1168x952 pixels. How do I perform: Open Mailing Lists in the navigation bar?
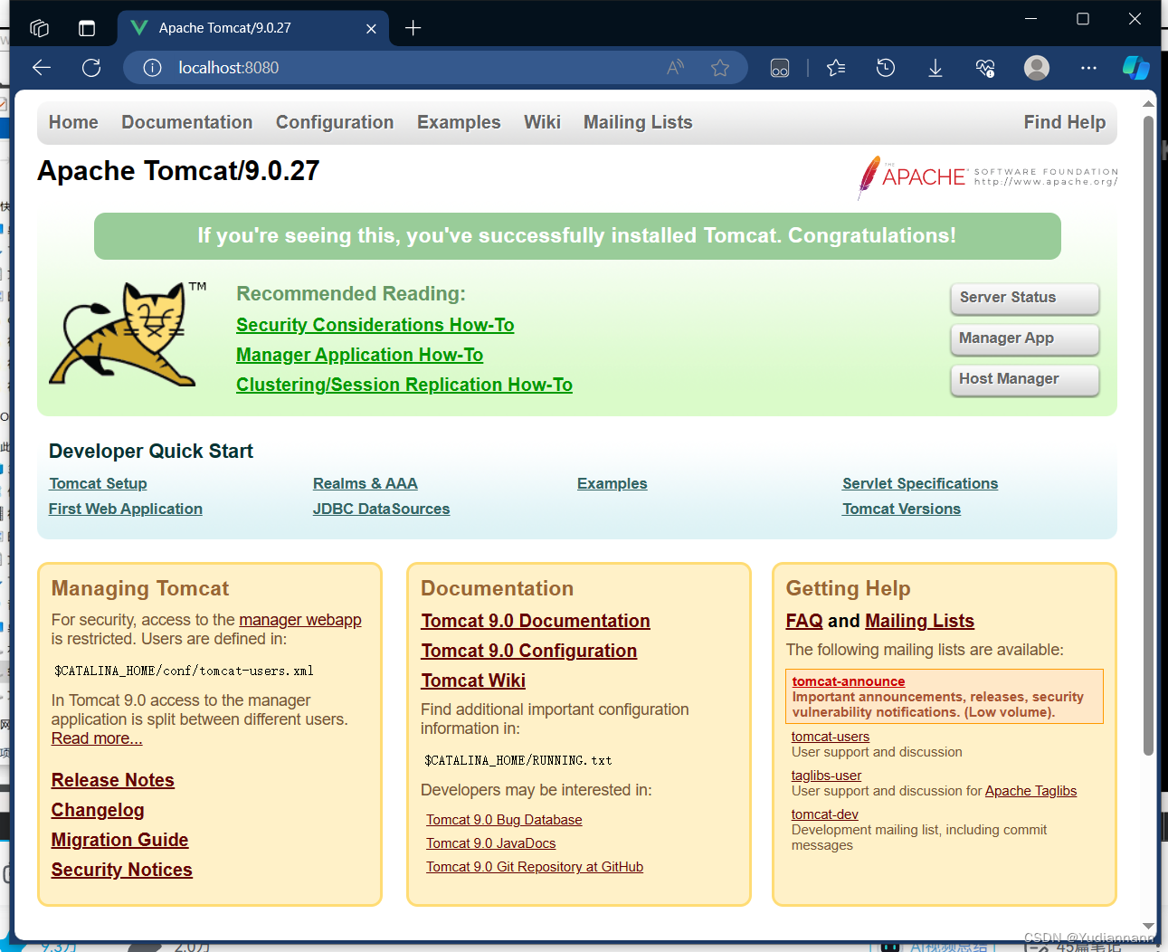click(x=638, y=122)
